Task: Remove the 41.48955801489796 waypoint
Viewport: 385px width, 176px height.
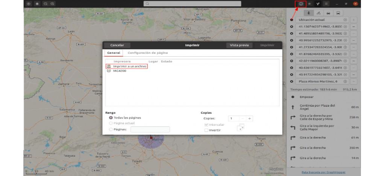Action: click(353, 33)
